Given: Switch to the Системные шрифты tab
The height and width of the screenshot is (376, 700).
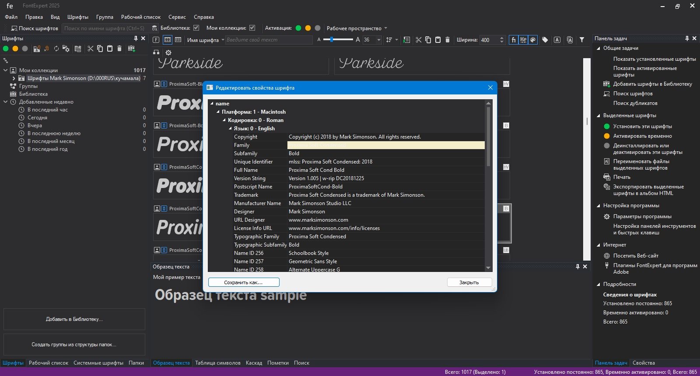Looking at the screenshot, I should pos(98,363).
